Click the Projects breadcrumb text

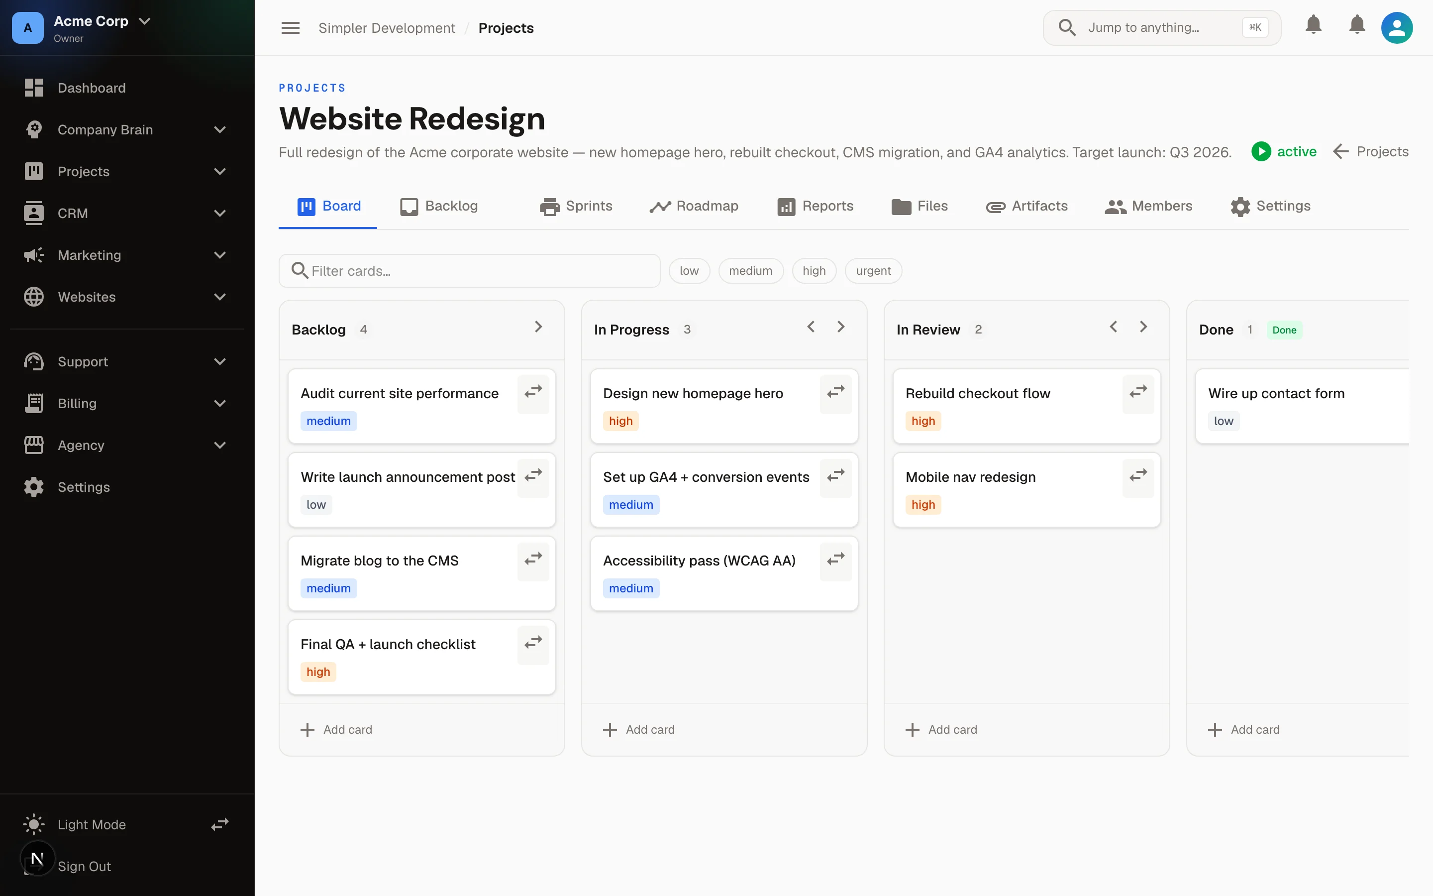tap(506, 28)
